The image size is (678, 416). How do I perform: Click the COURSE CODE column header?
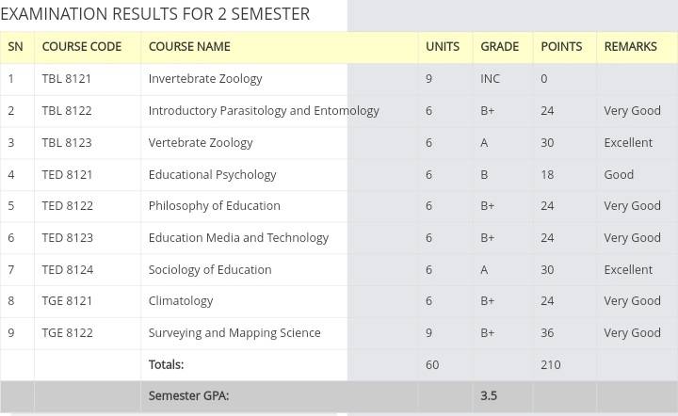tap(81, 47)
